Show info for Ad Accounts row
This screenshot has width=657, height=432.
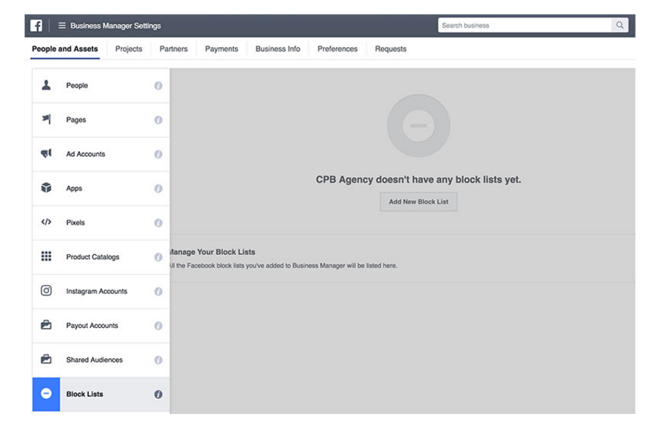(158, 155)
